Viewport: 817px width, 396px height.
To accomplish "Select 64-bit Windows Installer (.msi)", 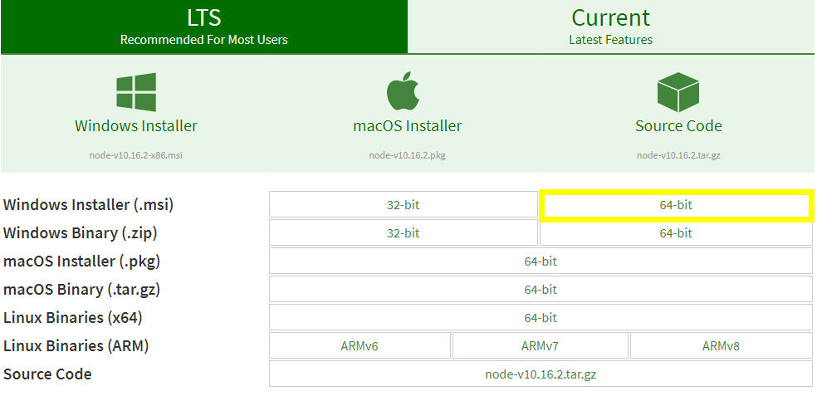I will click(676, 205).
